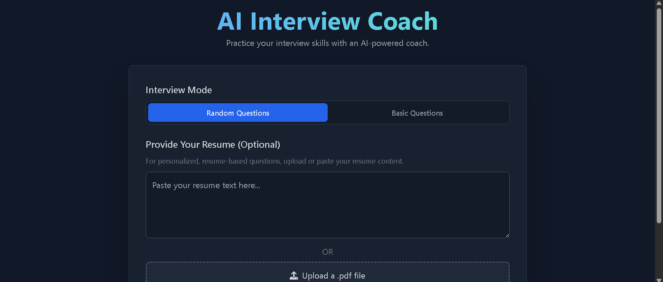This screenshot has height=282, width=663.
Task: Click the resume upload instructions text
Action: [x=275, y=161]
